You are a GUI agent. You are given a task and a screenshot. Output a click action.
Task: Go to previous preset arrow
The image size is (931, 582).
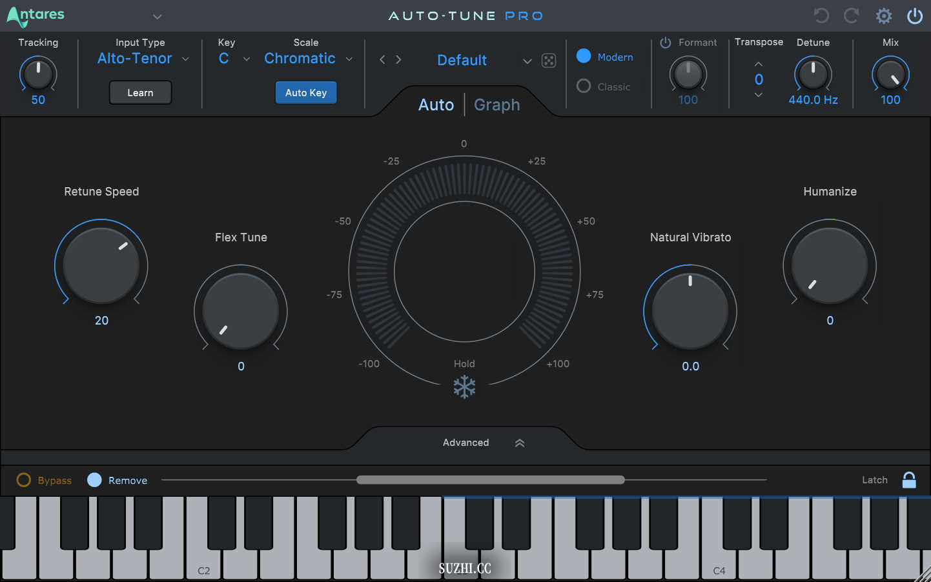click(x=382, y=59)
